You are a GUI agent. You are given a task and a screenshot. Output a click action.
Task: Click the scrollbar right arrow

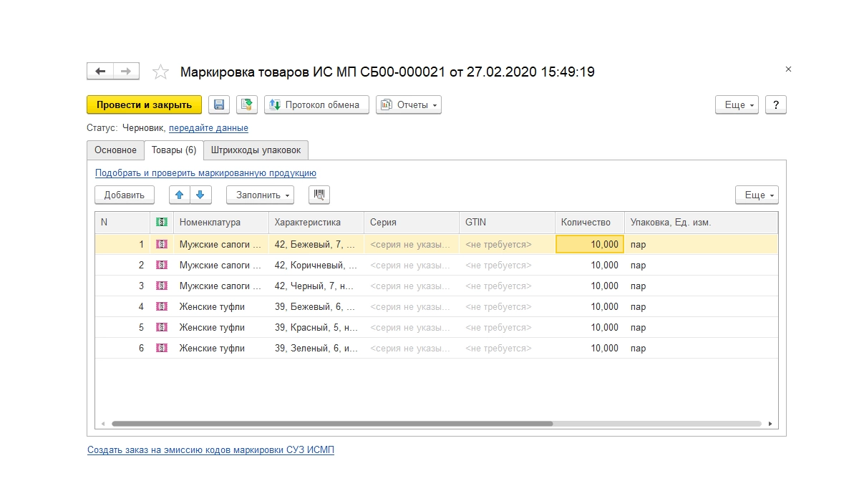(x=771, y=424)
